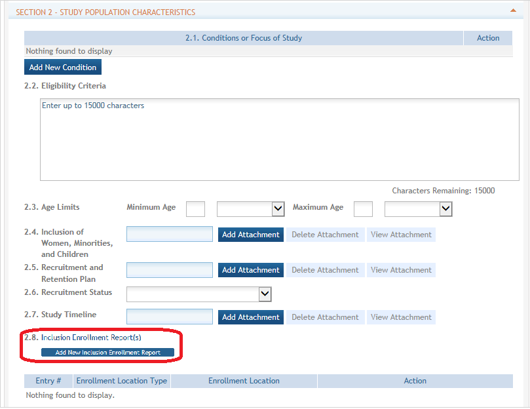Viewport: 530px width, 409px height.
Task: Delete Attachment for Recruitment and Retention Plan
Action: tap(325, 270)
